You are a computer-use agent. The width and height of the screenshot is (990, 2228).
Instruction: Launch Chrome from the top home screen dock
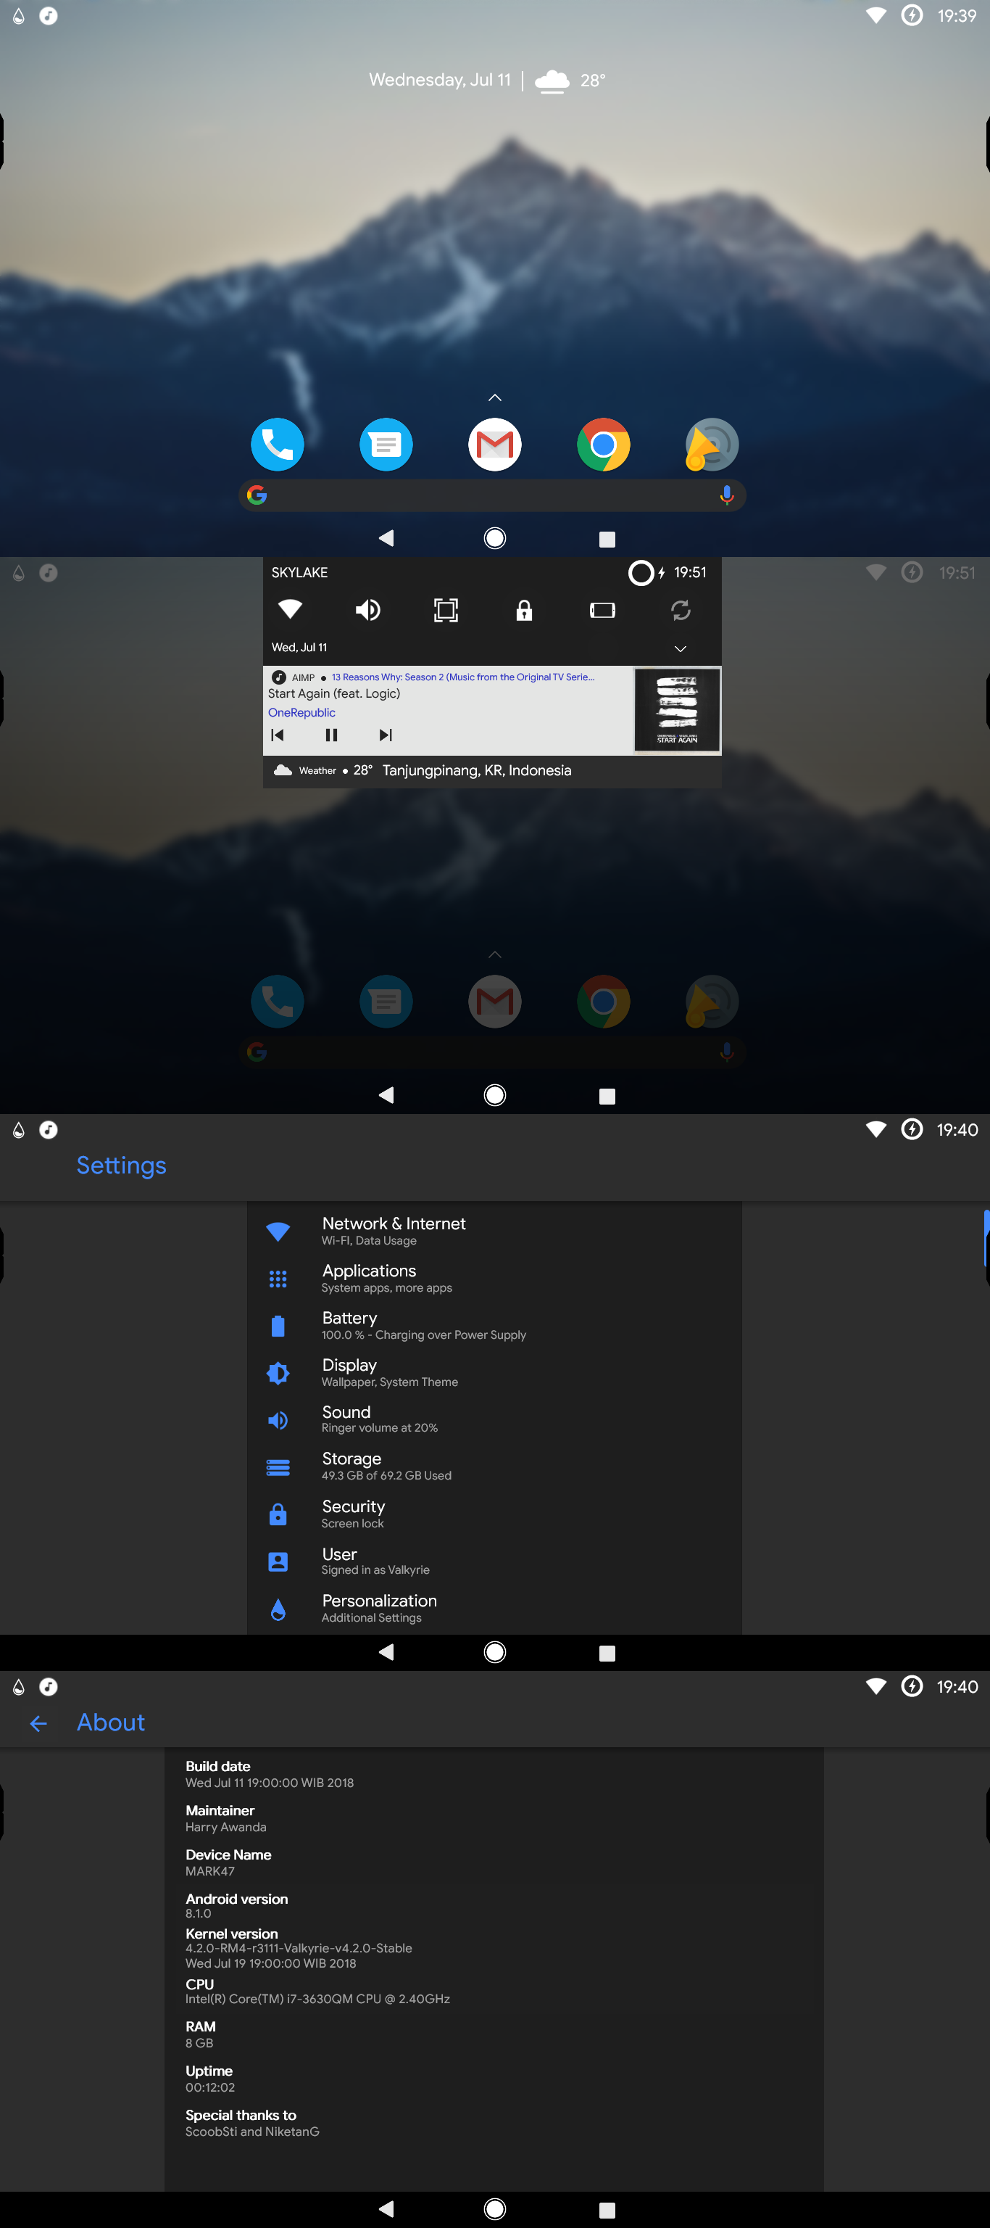(604, 445)
